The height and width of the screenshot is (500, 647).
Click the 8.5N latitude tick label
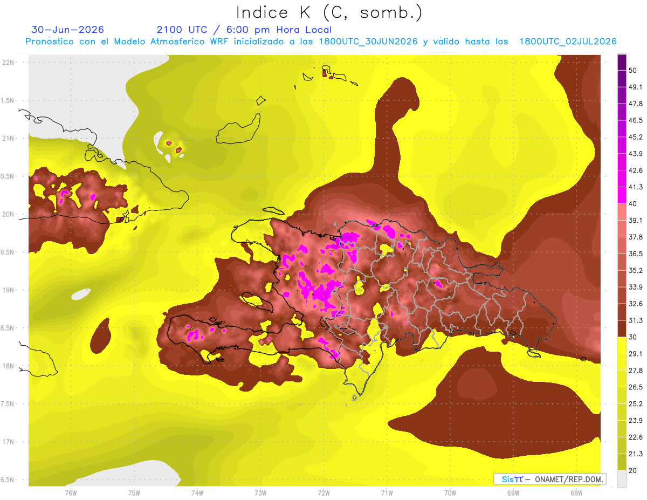point(8,328)
